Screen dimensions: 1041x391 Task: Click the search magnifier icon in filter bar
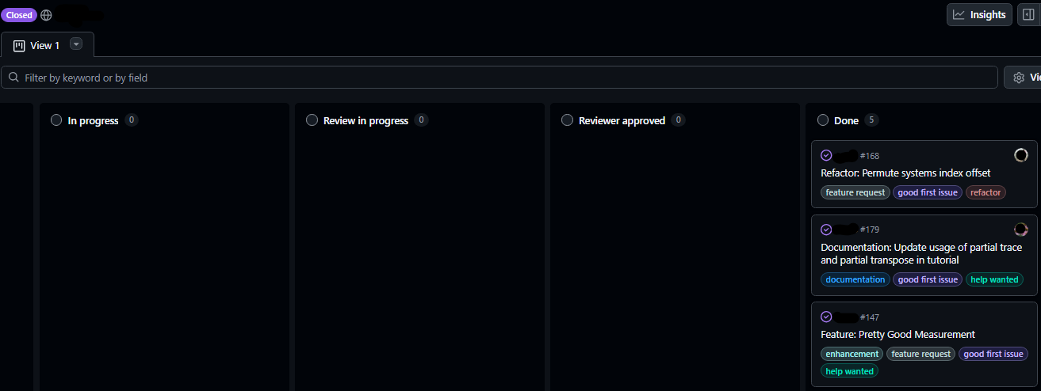(14, 78)
